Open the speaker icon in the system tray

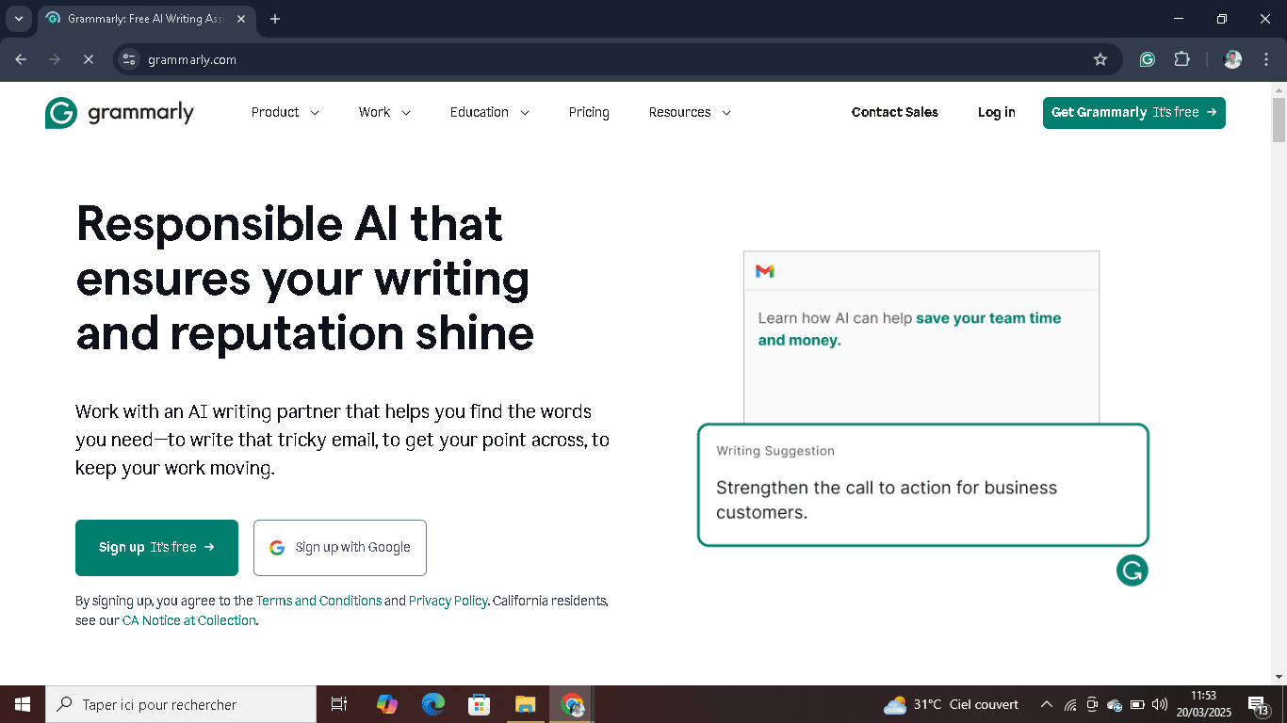click(x=1160, y=703)
